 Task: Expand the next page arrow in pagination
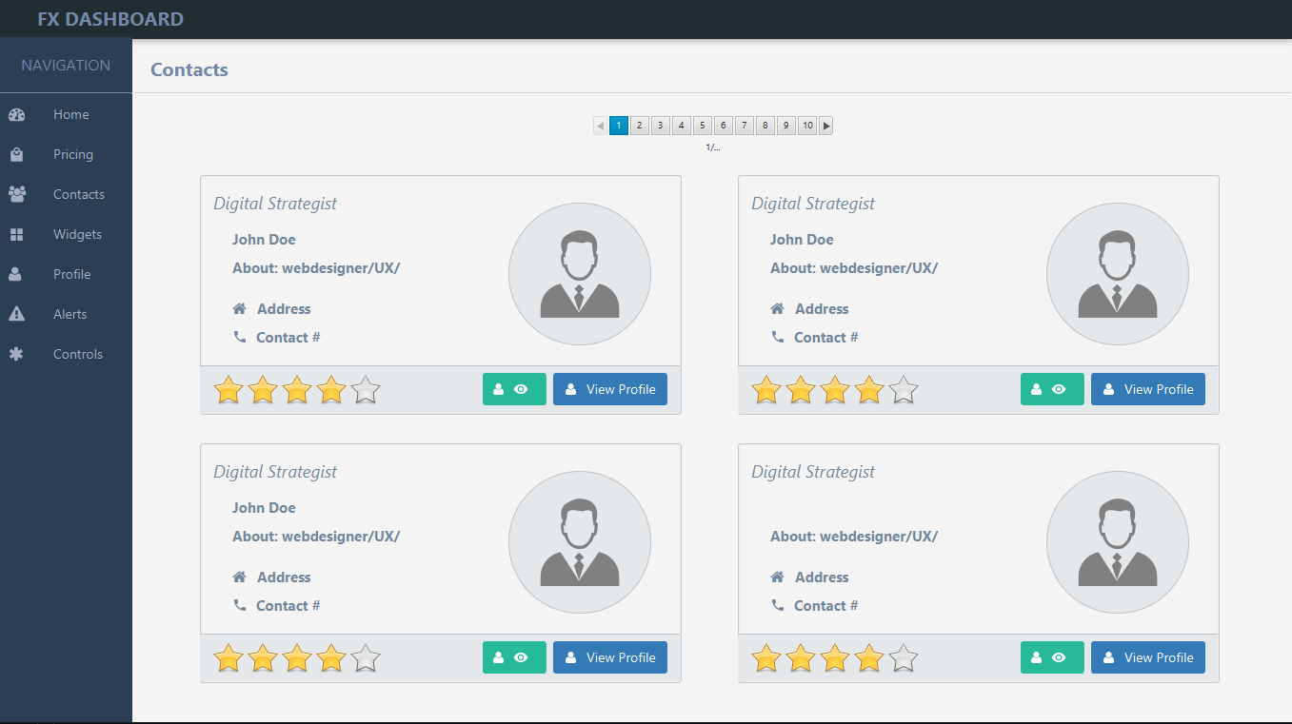[x=825, y=125]
